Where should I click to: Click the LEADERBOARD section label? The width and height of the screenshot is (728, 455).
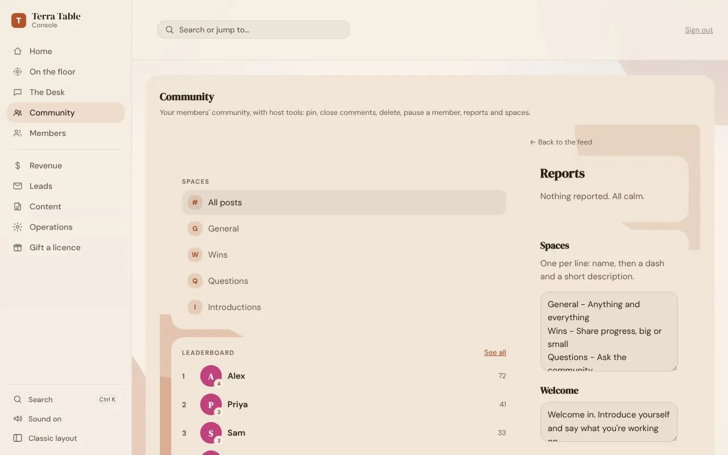[208, 353]
